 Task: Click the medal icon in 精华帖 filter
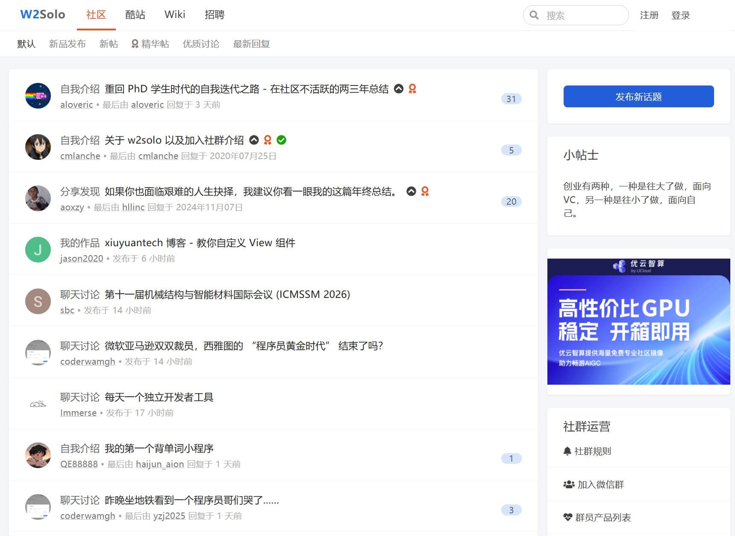click(x=135, y=44)
